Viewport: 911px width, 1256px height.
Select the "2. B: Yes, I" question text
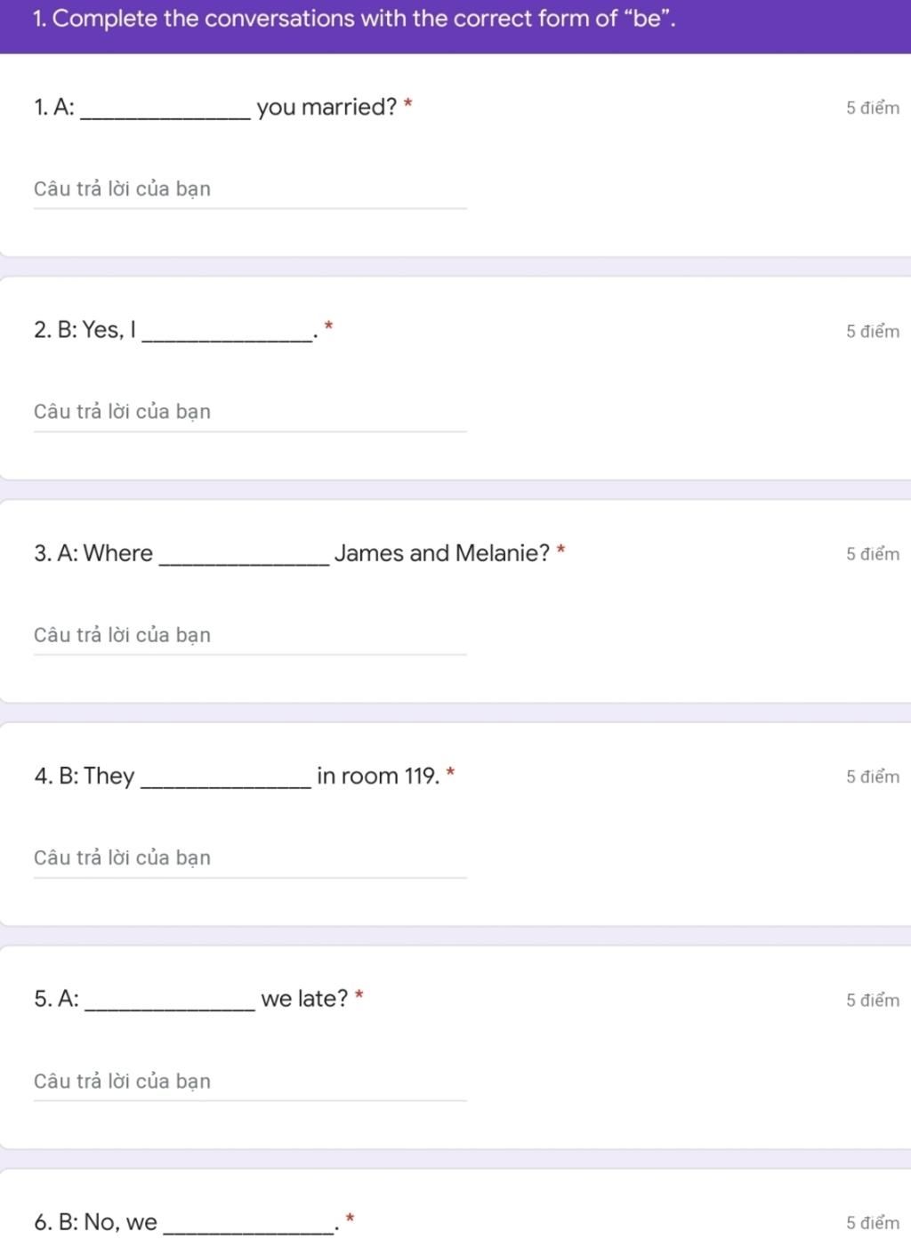coord(176,330)
